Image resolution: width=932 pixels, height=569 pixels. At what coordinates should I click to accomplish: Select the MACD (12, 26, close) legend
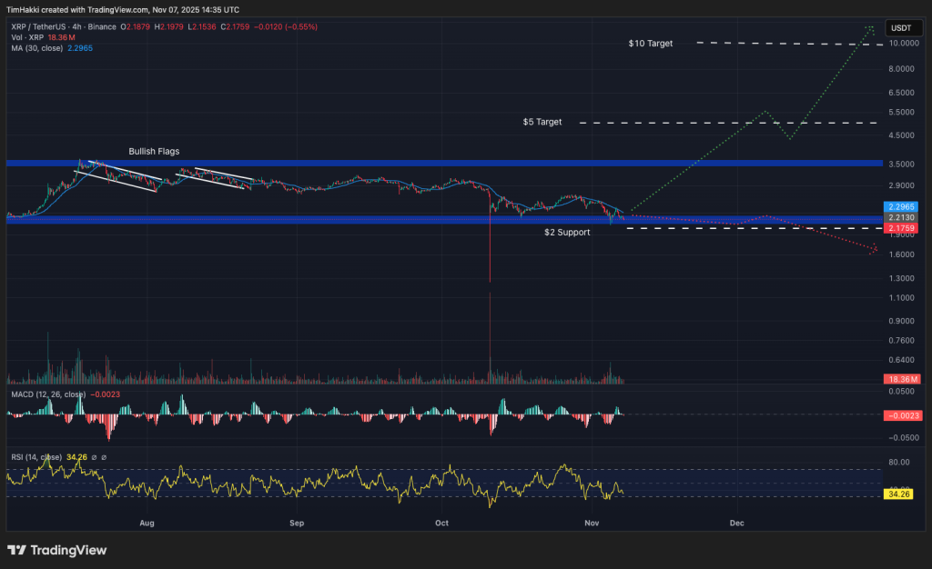[x=47, y=394]
